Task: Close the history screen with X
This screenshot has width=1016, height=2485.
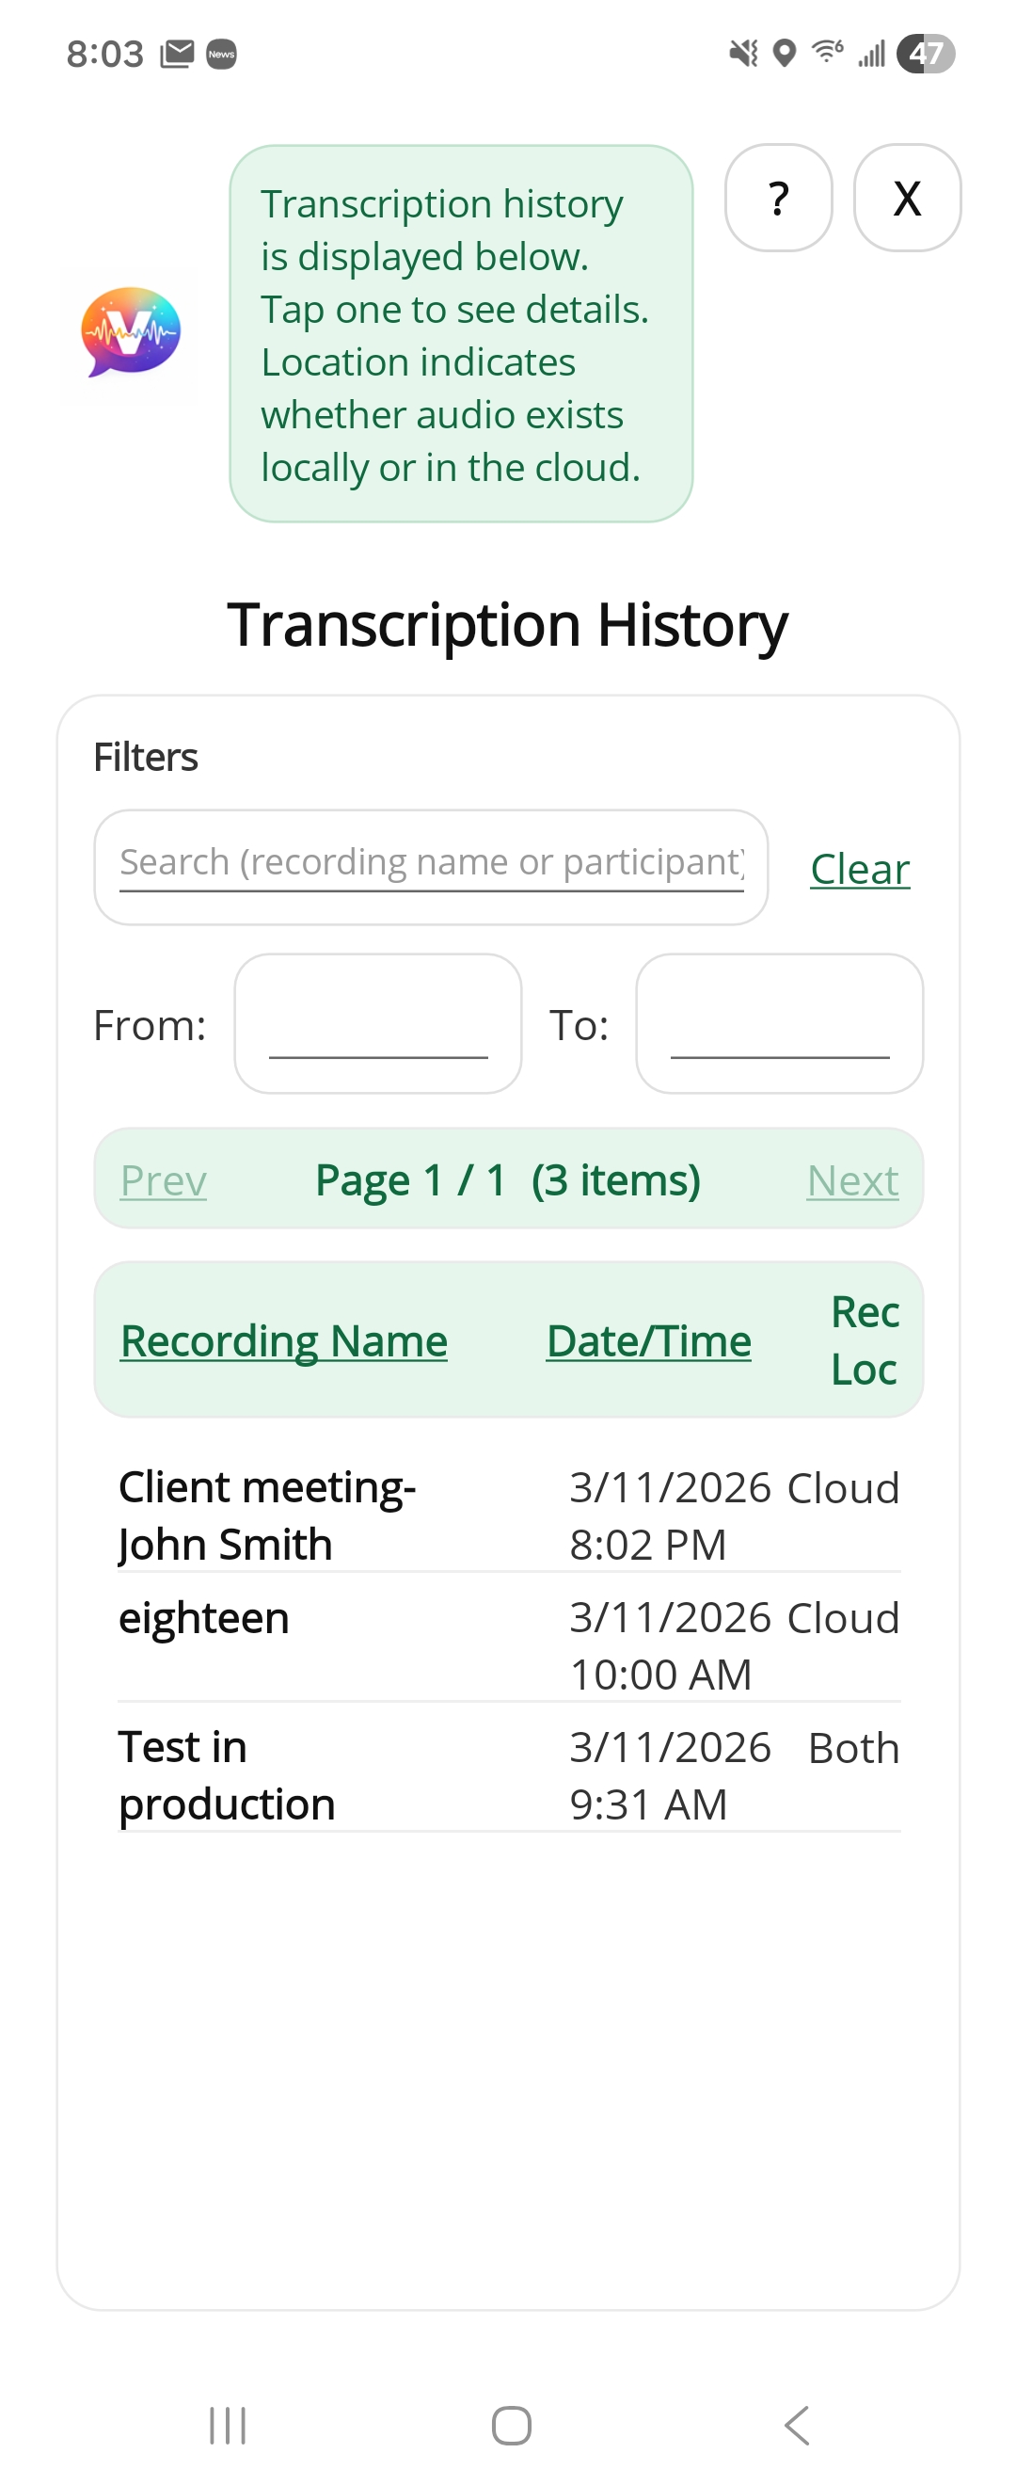Action: [906, 198]
